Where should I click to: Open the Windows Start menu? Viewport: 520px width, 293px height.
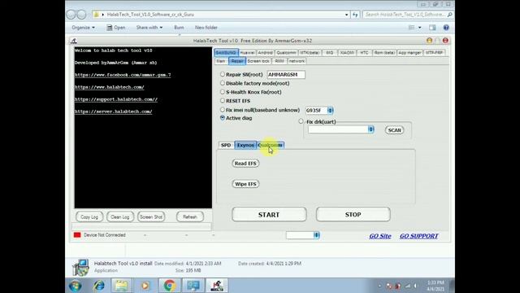76,286
